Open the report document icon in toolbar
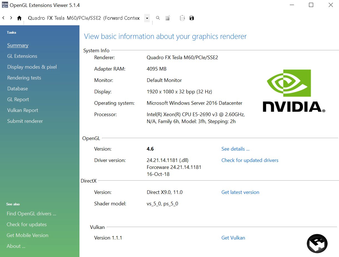The width and height of the screenshot is (339, 257). pos(168,18)
